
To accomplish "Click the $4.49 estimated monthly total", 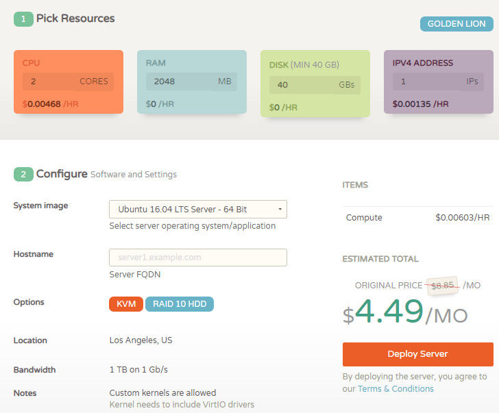I will 389,312.
